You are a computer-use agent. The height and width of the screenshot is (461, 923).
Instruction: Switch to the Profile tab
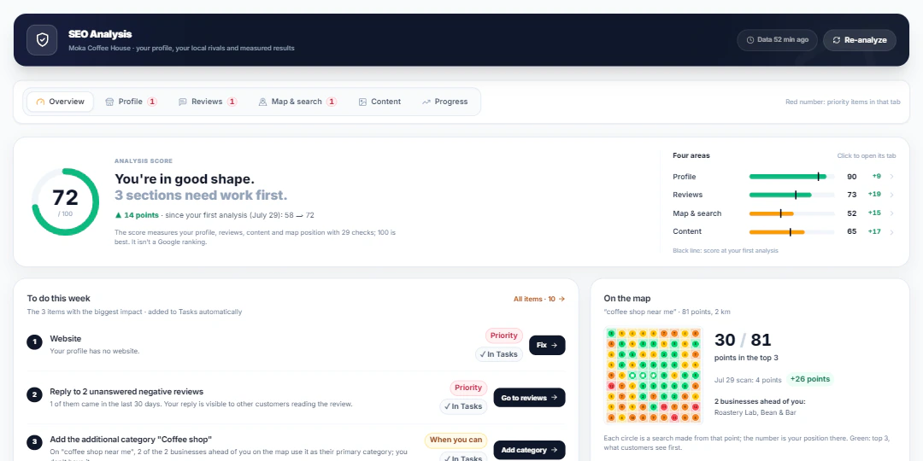click(x=131, y=102)
